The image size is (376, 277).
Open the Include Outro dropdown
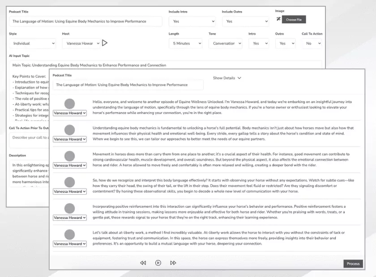coord(246,21)
